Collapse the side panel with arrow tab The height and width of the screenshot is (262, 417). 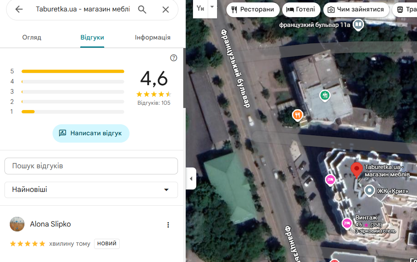191,178
